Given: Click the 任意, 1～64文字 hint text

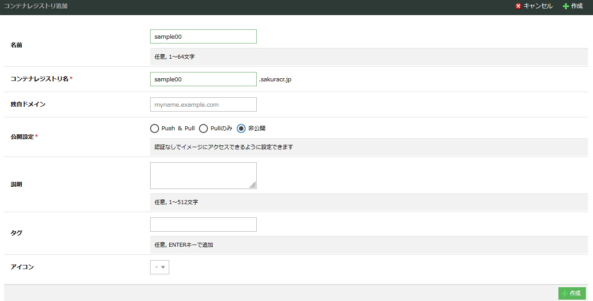Looking at the screenshot, I should pyautogui.click(x=175, y=57).
